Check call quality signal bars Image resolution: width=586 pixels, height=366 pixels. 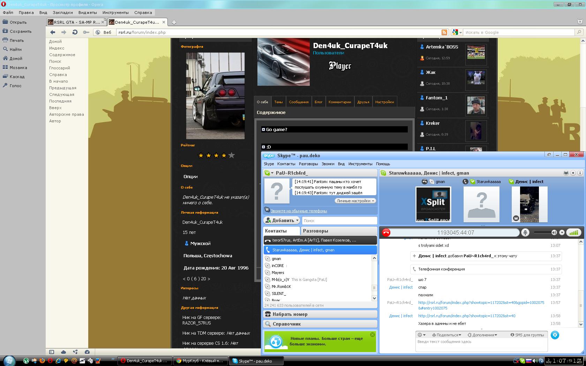tap(573, 232)
